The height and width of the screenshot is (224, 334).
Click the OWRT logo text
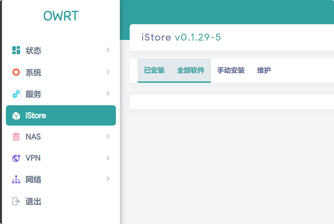point(61,16)
